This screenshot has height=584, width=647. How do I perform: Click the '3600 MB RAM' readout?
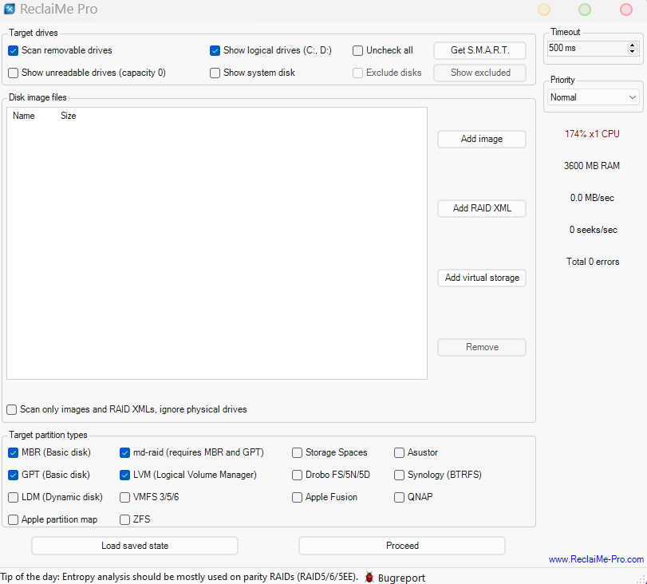pyautogui.click(x=592, y=166)
